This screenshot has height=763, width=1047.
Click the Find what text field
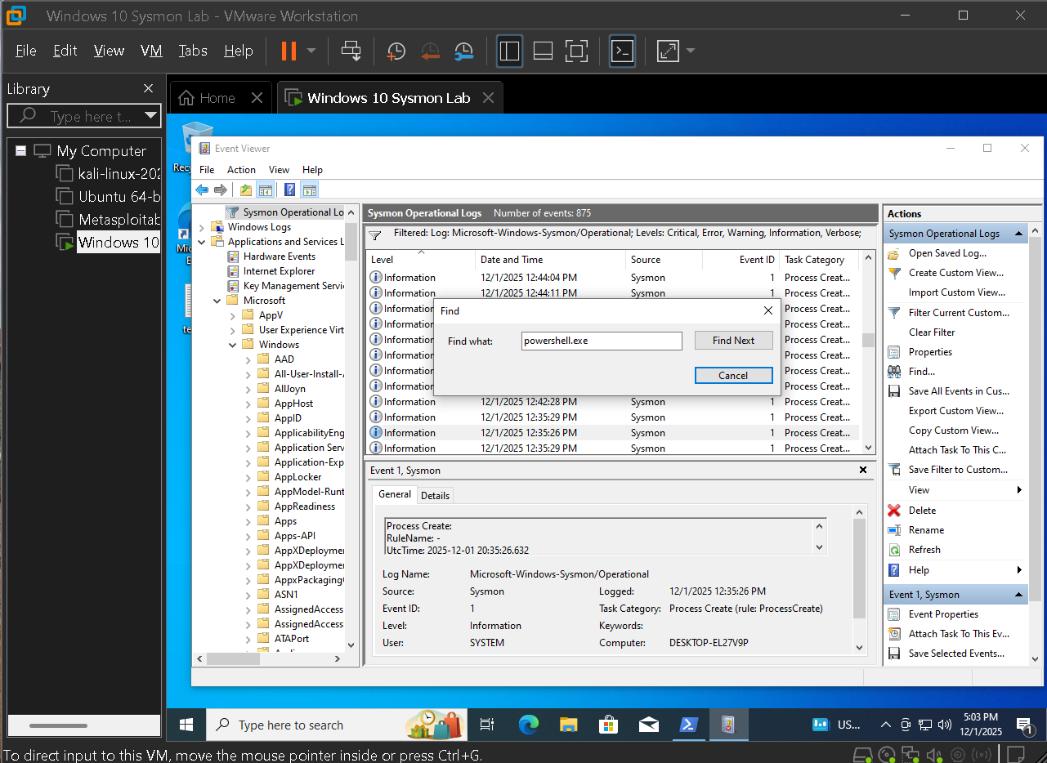coord(602,340)
